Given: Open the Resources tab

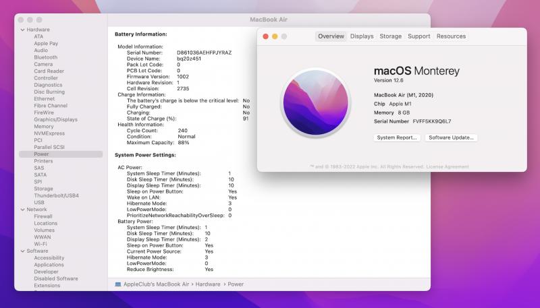Looking at the screenshot, I should [451, 36].
